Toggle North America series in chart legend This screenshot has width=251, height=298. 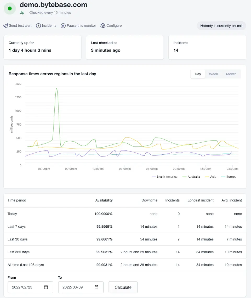(x=165, y=177)
